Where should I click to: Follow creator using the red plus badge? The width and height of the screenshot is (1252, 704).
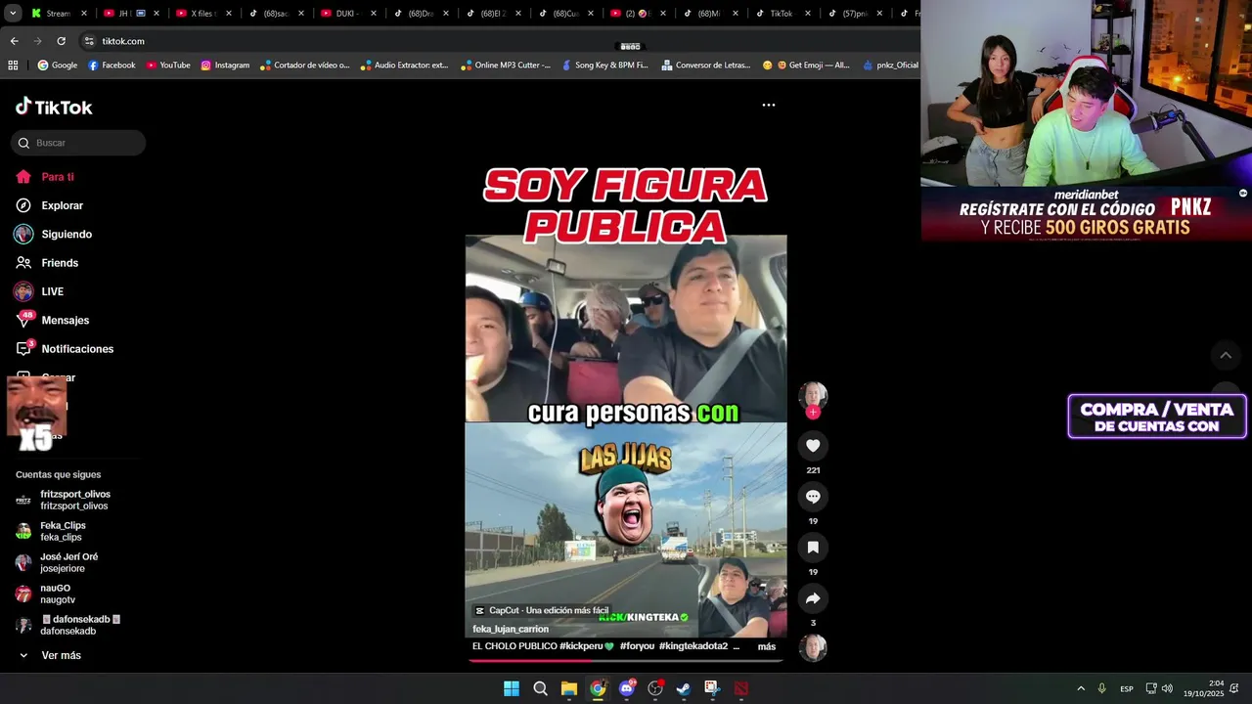tap(813, 413)
